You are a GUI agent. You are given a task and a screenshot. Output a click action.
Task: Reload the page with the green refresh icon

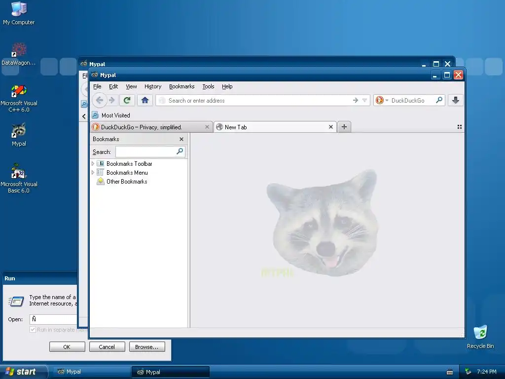click(127, 100)
